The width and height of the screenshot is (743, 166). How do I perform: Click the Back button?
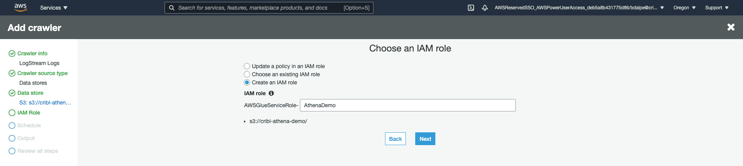395,139
